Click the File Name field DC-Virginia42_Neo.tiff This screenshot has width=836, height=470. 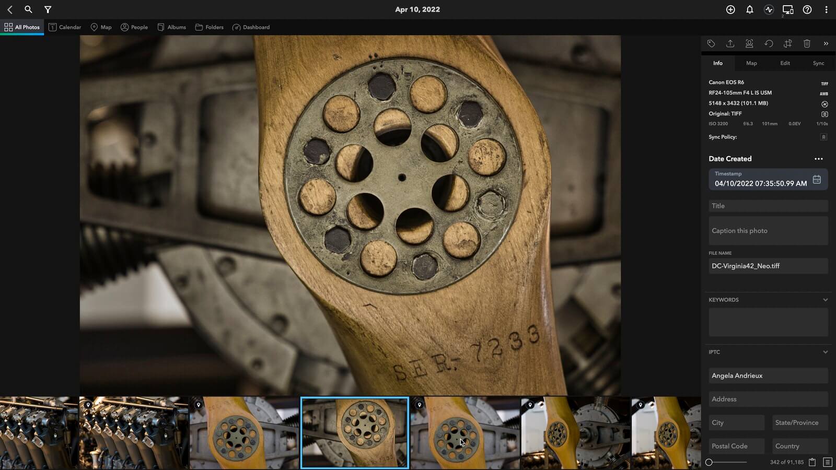point(768,266)
